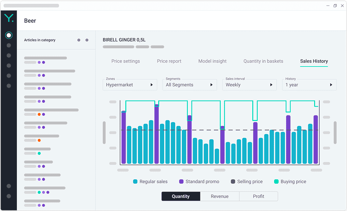Switch chart to Revenue
The width and height of the screenshot is (347, 211).
(x=219, y=196)
